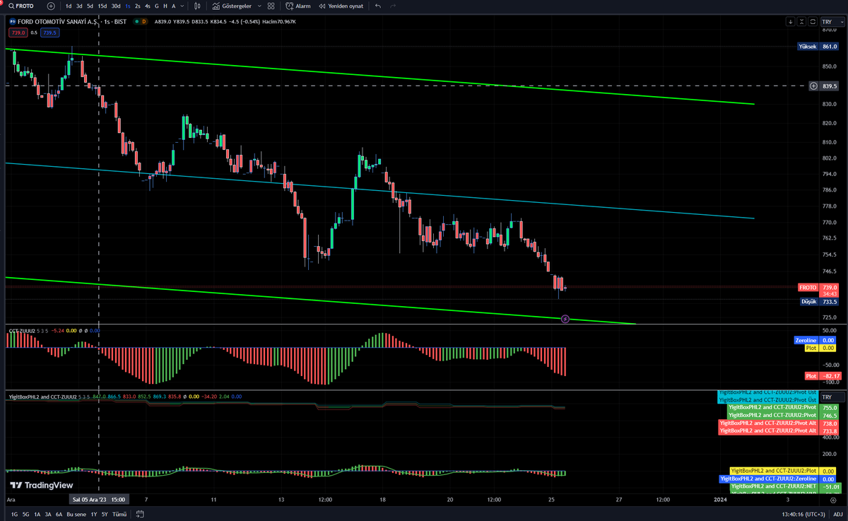Click the FROTO 739.0 last price label
848x521 pixels.
pyautogui.click(x=818, y=288)
